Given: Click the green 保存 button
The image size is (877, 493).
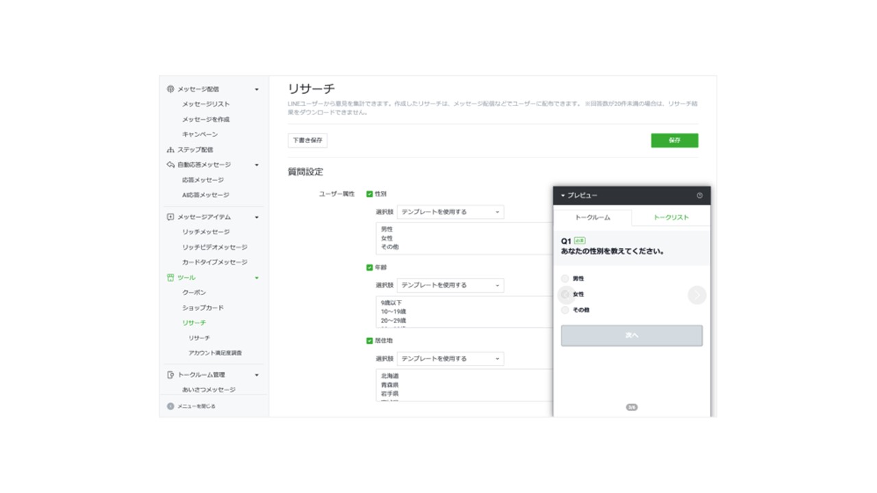Looking at the screenshot, I should coord(674,140).
